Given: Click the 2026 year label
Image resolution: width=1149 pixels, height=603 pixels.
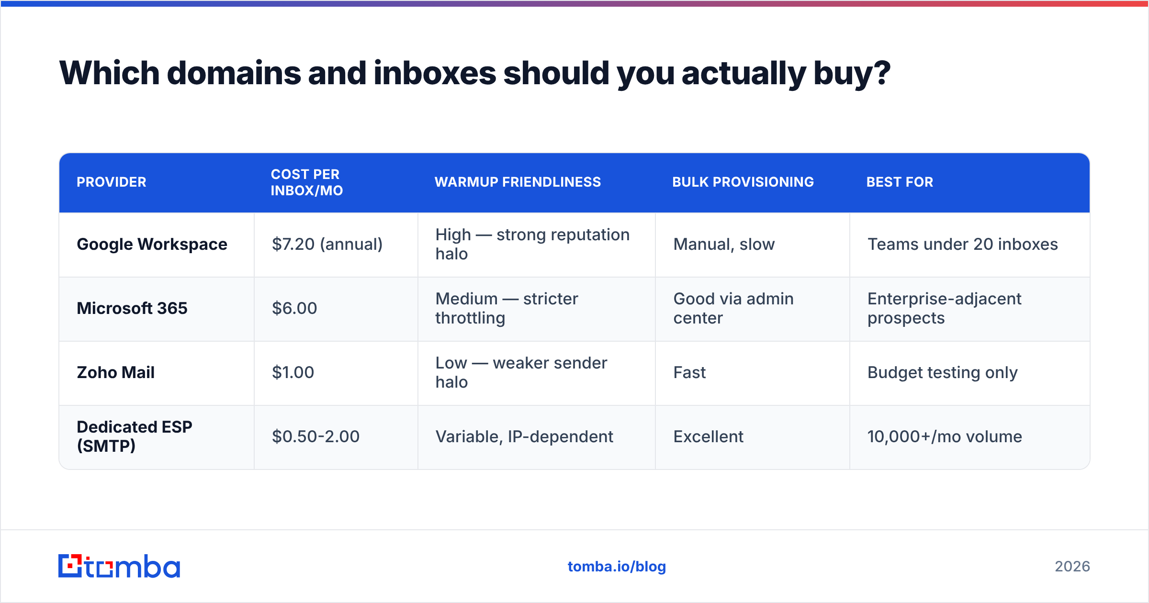Looking at the screenshot, I should (1072, 567).
